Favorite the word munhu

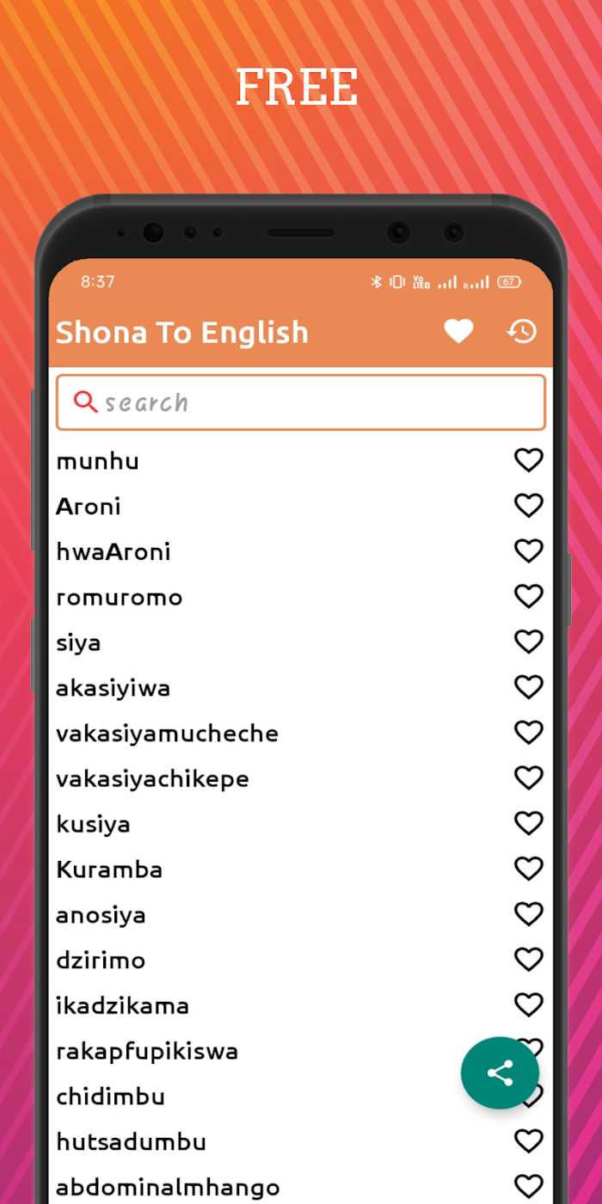point(529,460)
